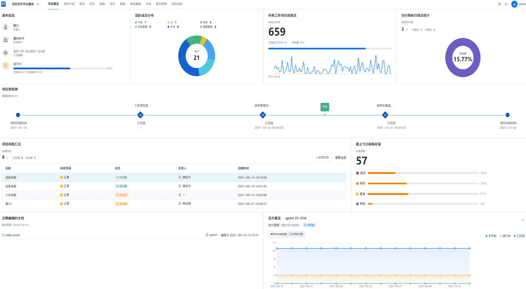Click 未处理 status tag in 人员风险 row
Viewport: 526px width, 289px height.
[122, 195]
